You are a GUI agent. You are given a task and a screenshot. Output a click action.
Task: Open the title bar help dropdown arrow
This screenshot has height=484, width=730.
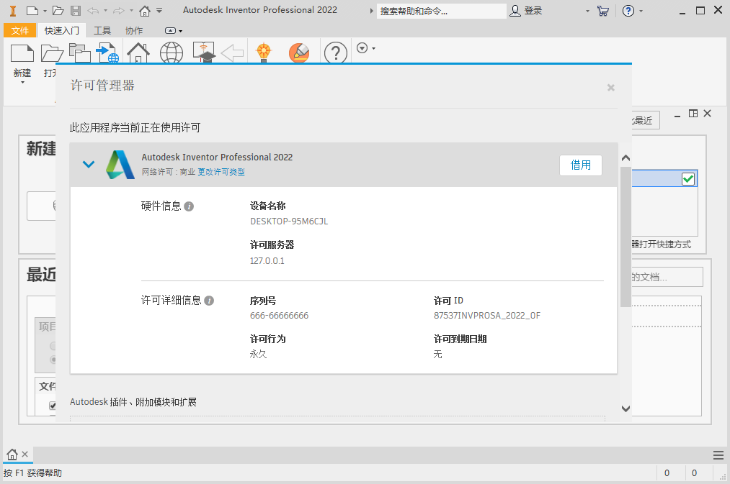[641, 11]
